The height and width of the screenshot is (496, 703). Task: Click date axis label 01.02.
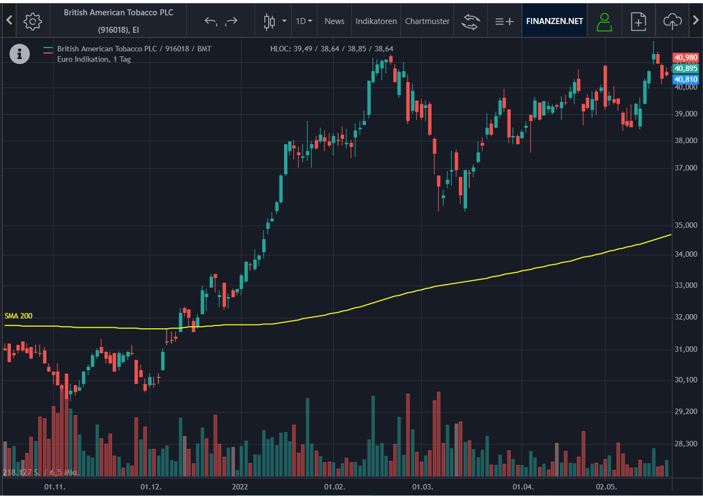pos(334,487)
